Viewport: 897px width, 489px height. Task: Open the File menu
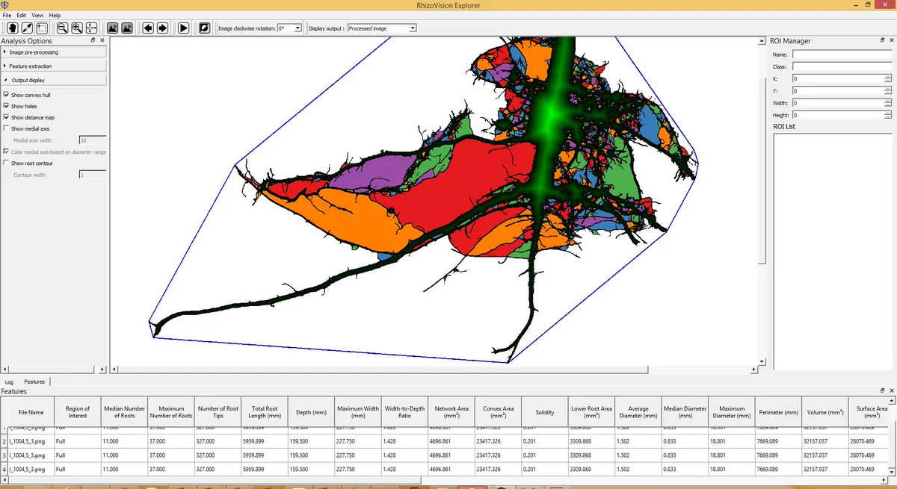coord(7,15)
